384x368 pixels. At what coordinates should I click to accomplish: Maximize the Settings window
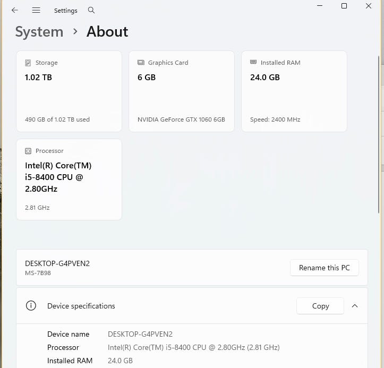[x=344, y=6]
